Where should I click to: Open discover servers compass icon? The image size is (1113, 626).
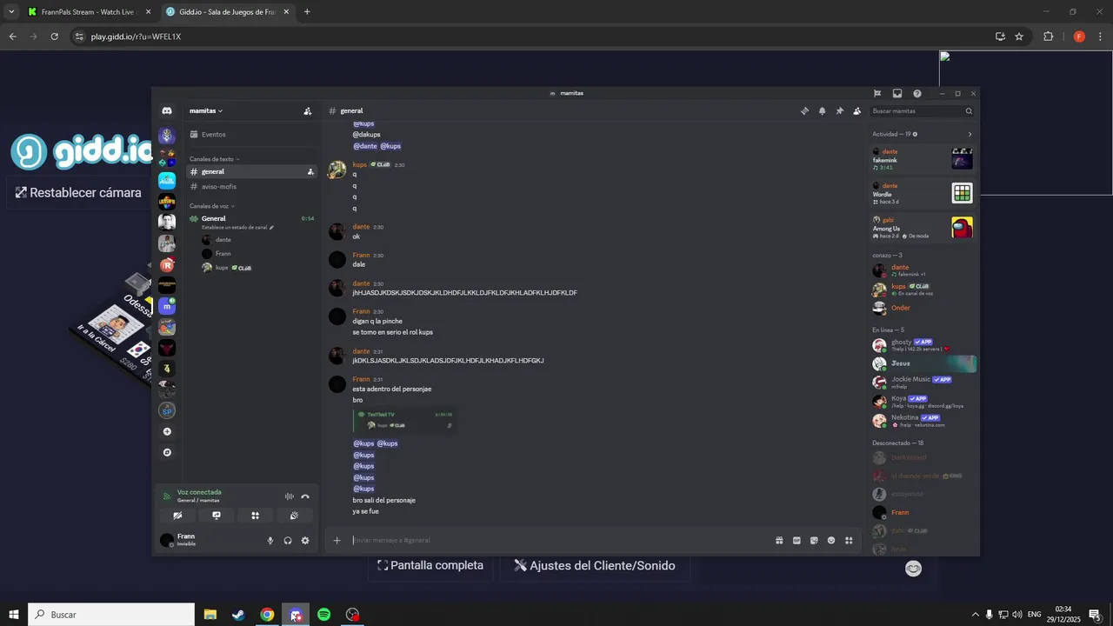[167, 452]
